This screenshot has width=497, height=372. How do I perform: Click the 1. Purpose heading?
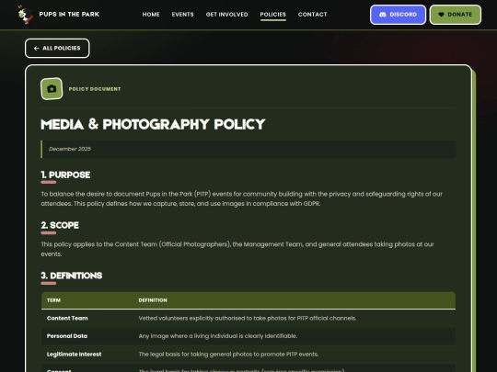[65, 175]
